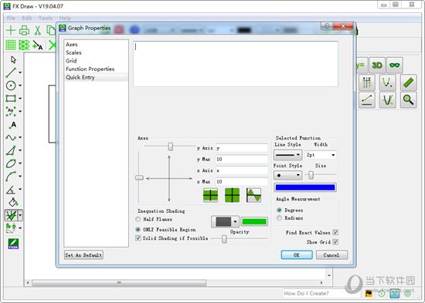Select the text A tool
The width and height of the screenshot is (425, 303).
point(12,125)
